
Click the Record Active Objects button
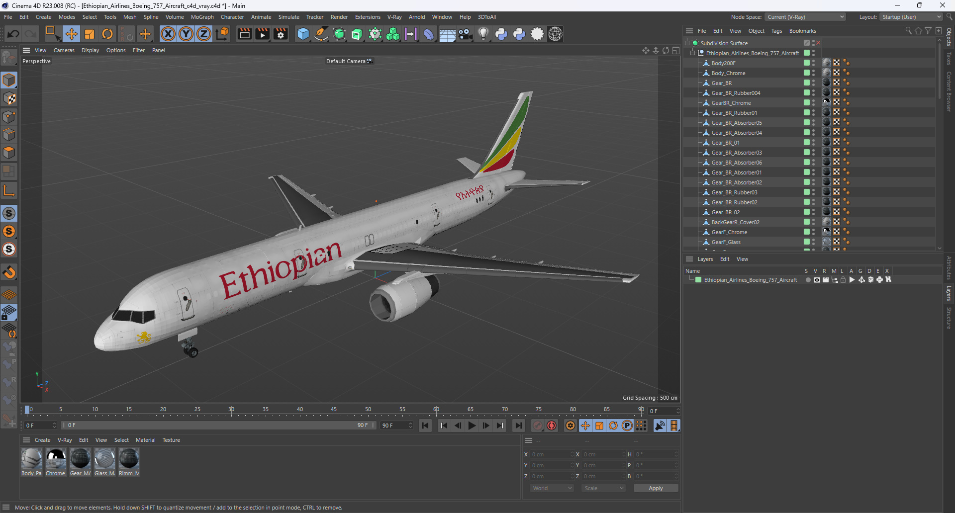pyautogui.click(x=538, y=426)
